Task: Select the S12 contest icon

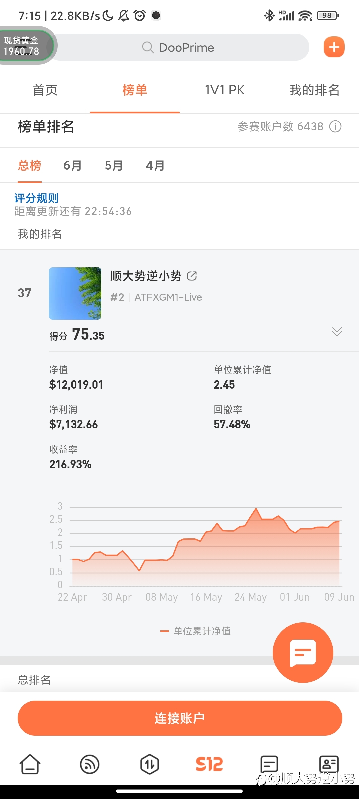Action: pos(209,764)
